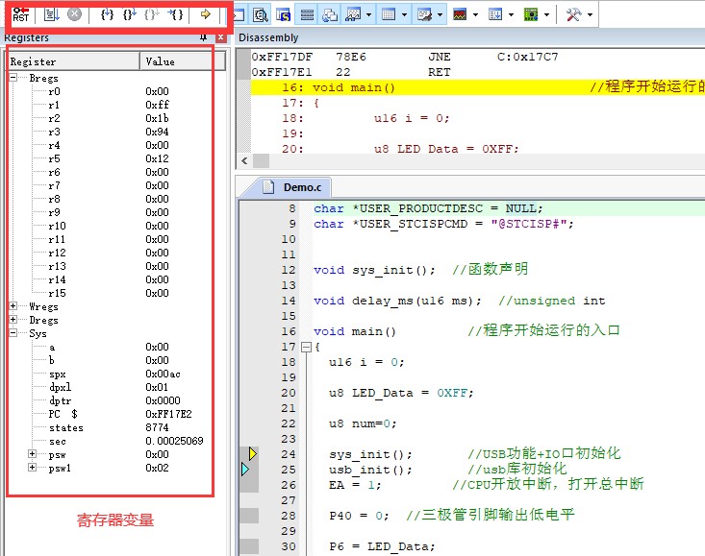Image resolution: width=705 pixels, height=556 pixels.
Task: Pin the Registers panel with autohide pin
Action: point(204,37)
